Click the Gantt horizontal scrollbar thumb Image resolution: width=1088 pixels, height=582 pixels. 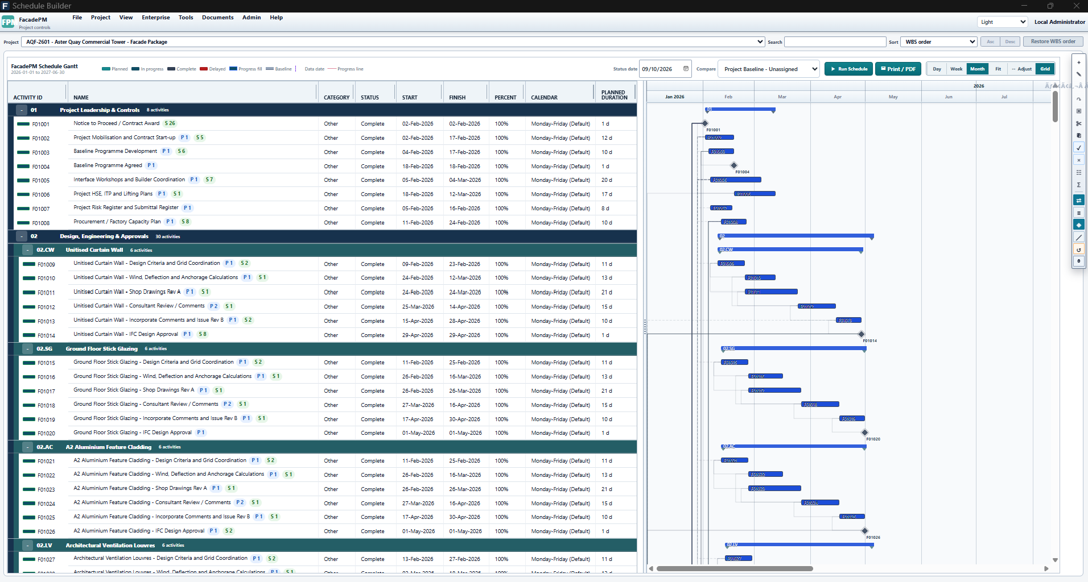tap(735, 568)
